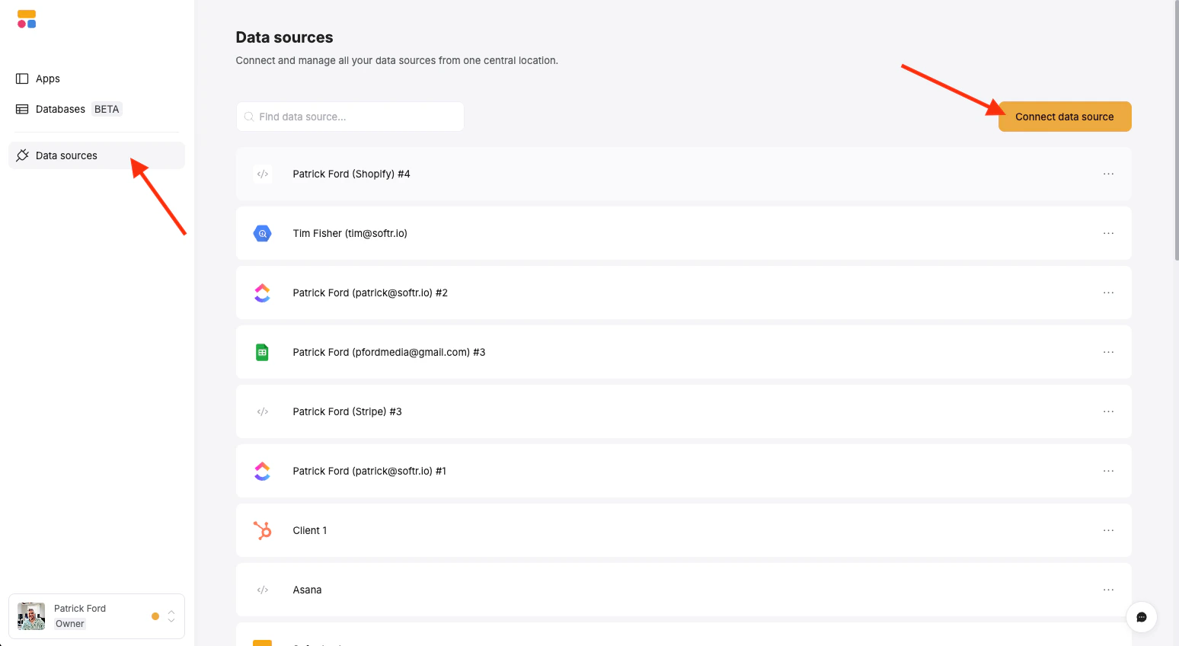This screenshot has height=646, width=1179.
Task: Click the code icon for Patrick Ford (Shopify) #4
Action: coord(263,174)
